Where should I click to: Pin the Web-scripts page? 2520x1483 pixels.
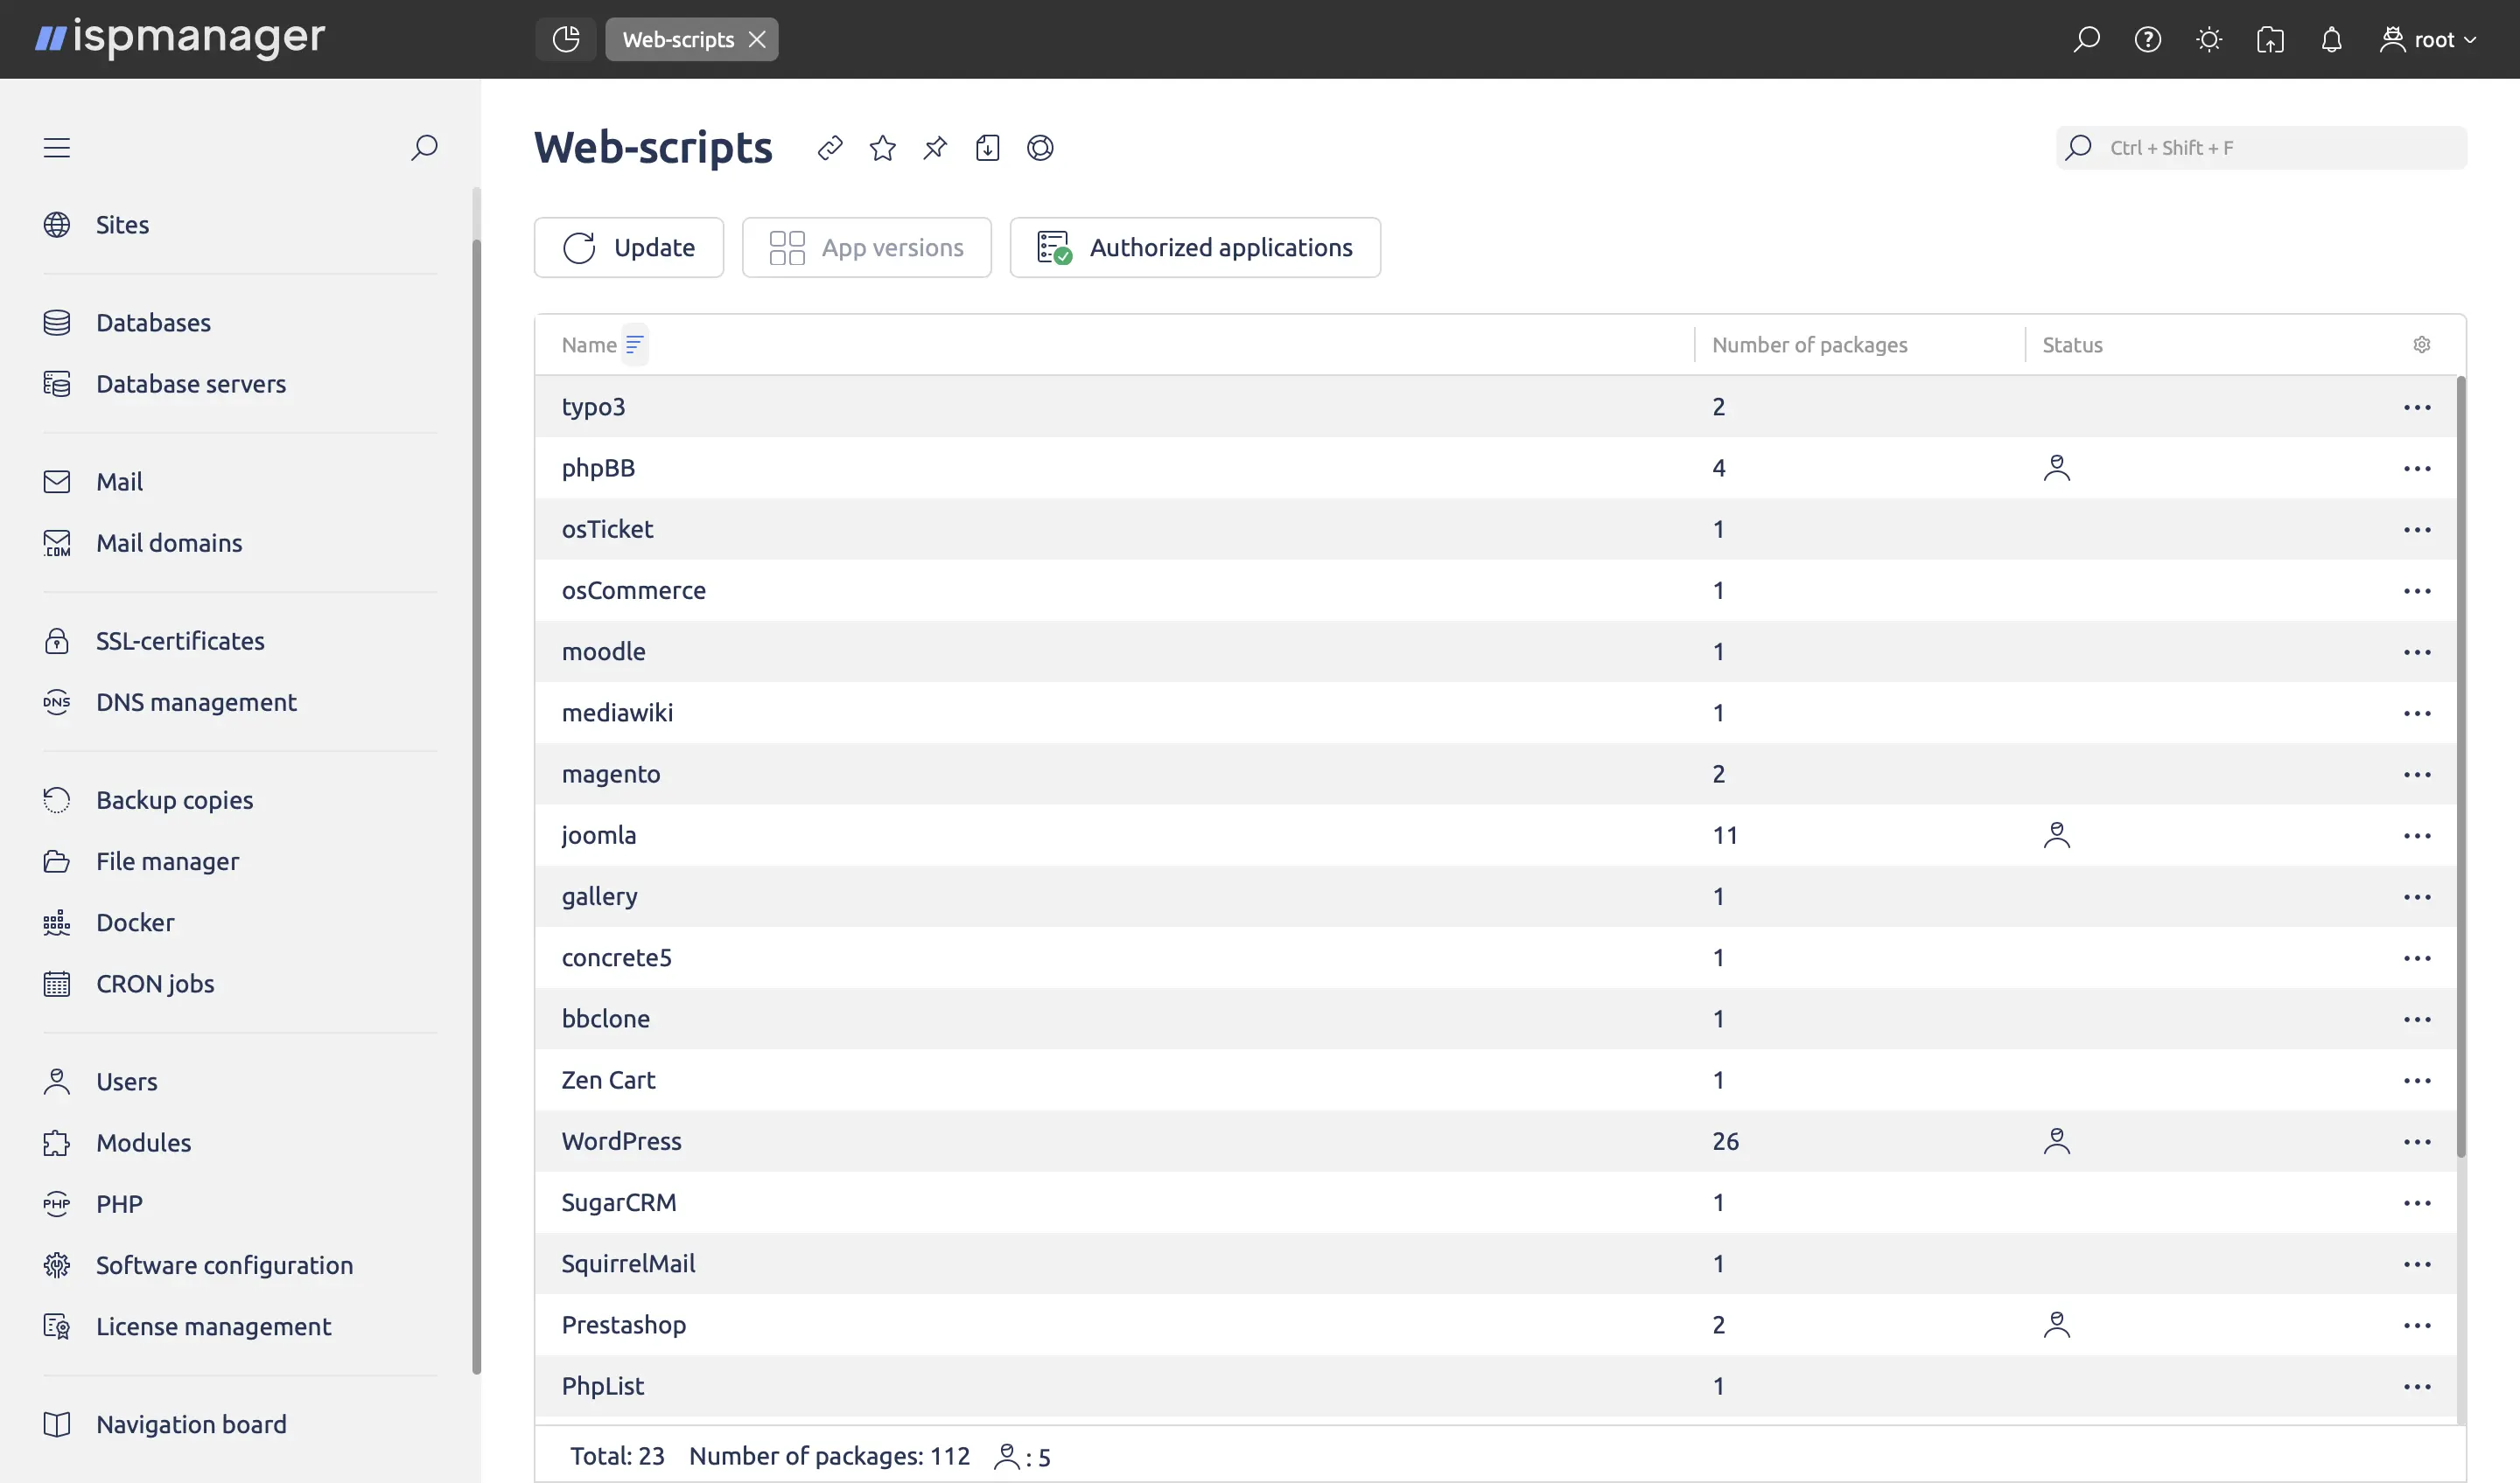[934, 147]
